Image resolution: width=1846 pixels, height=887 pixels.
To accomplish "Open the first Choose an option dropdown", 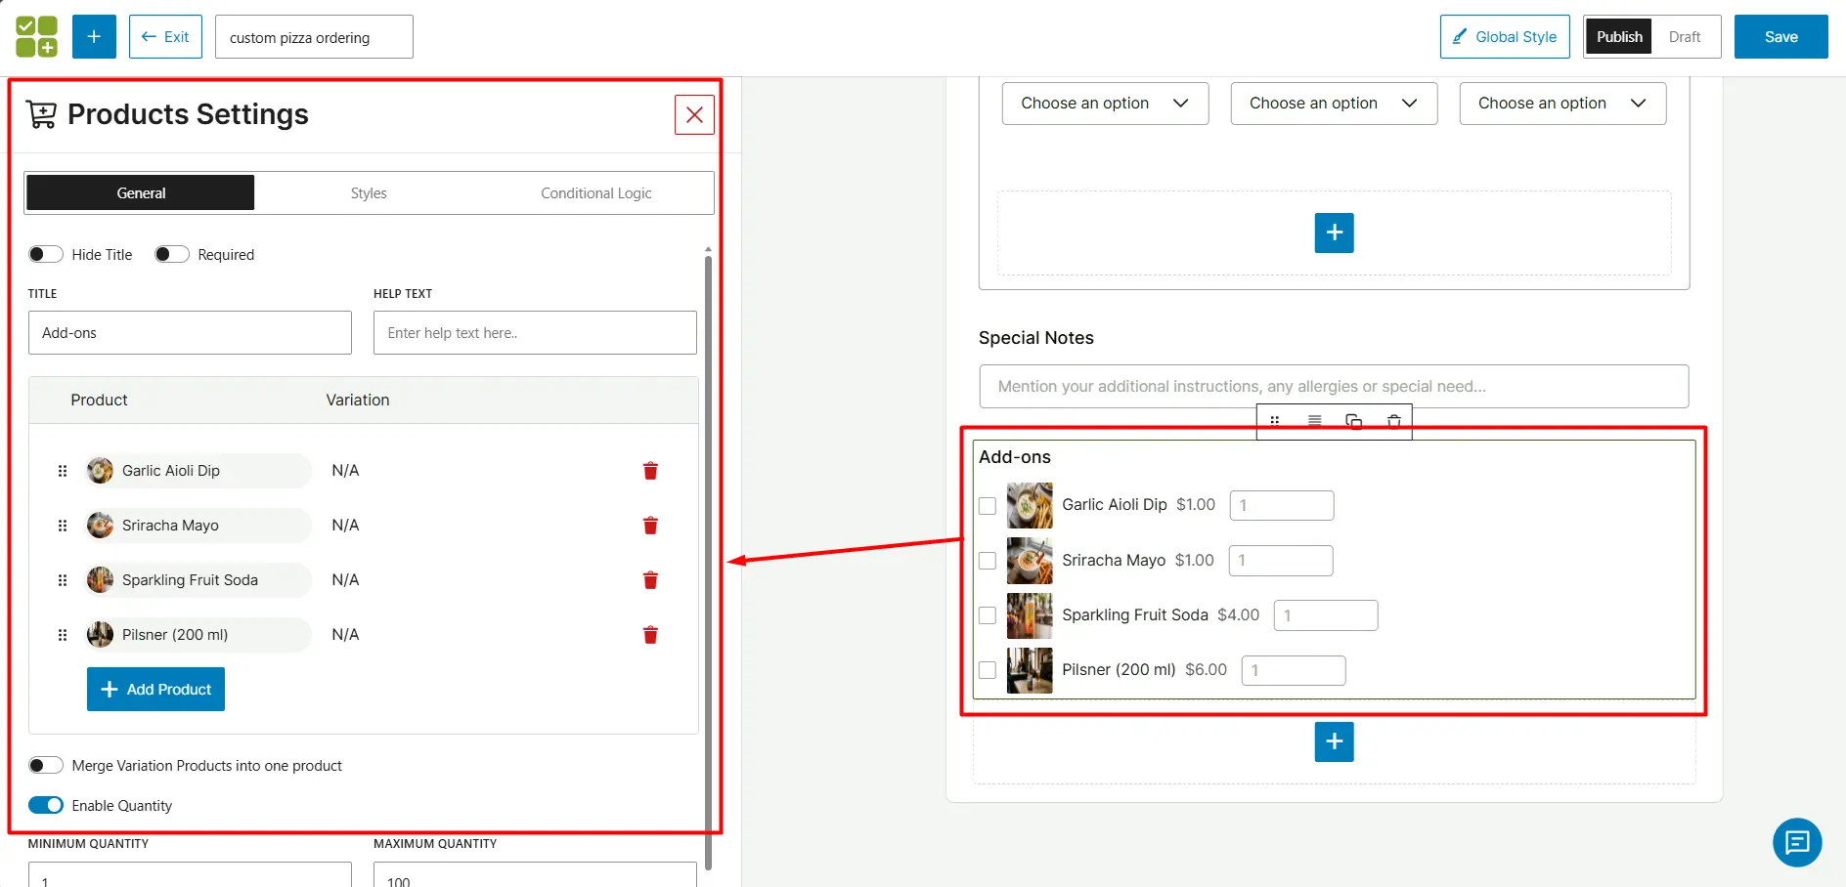I will pos(1105,103).
